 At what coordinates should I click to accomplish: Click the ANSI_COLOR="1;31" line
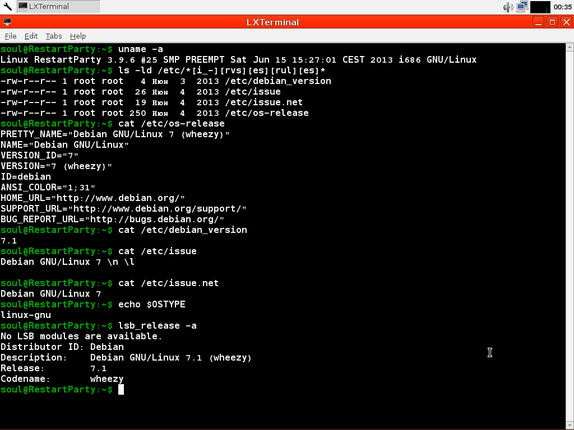point(48,188)
